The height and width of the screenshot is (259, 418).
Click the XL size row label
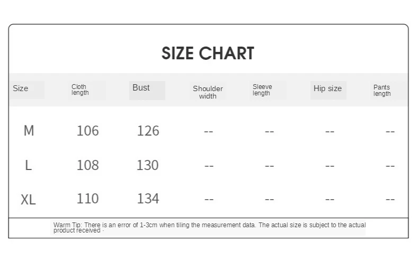tap(28, 200)
